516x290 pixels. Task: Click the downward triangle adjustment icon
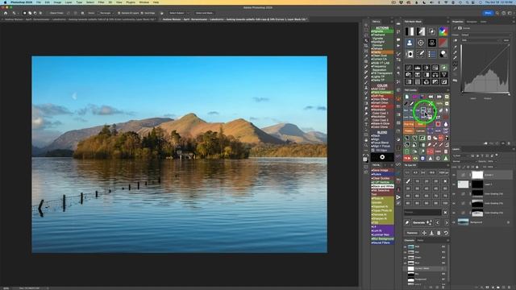pyautogui.click(x=444, y=75)
